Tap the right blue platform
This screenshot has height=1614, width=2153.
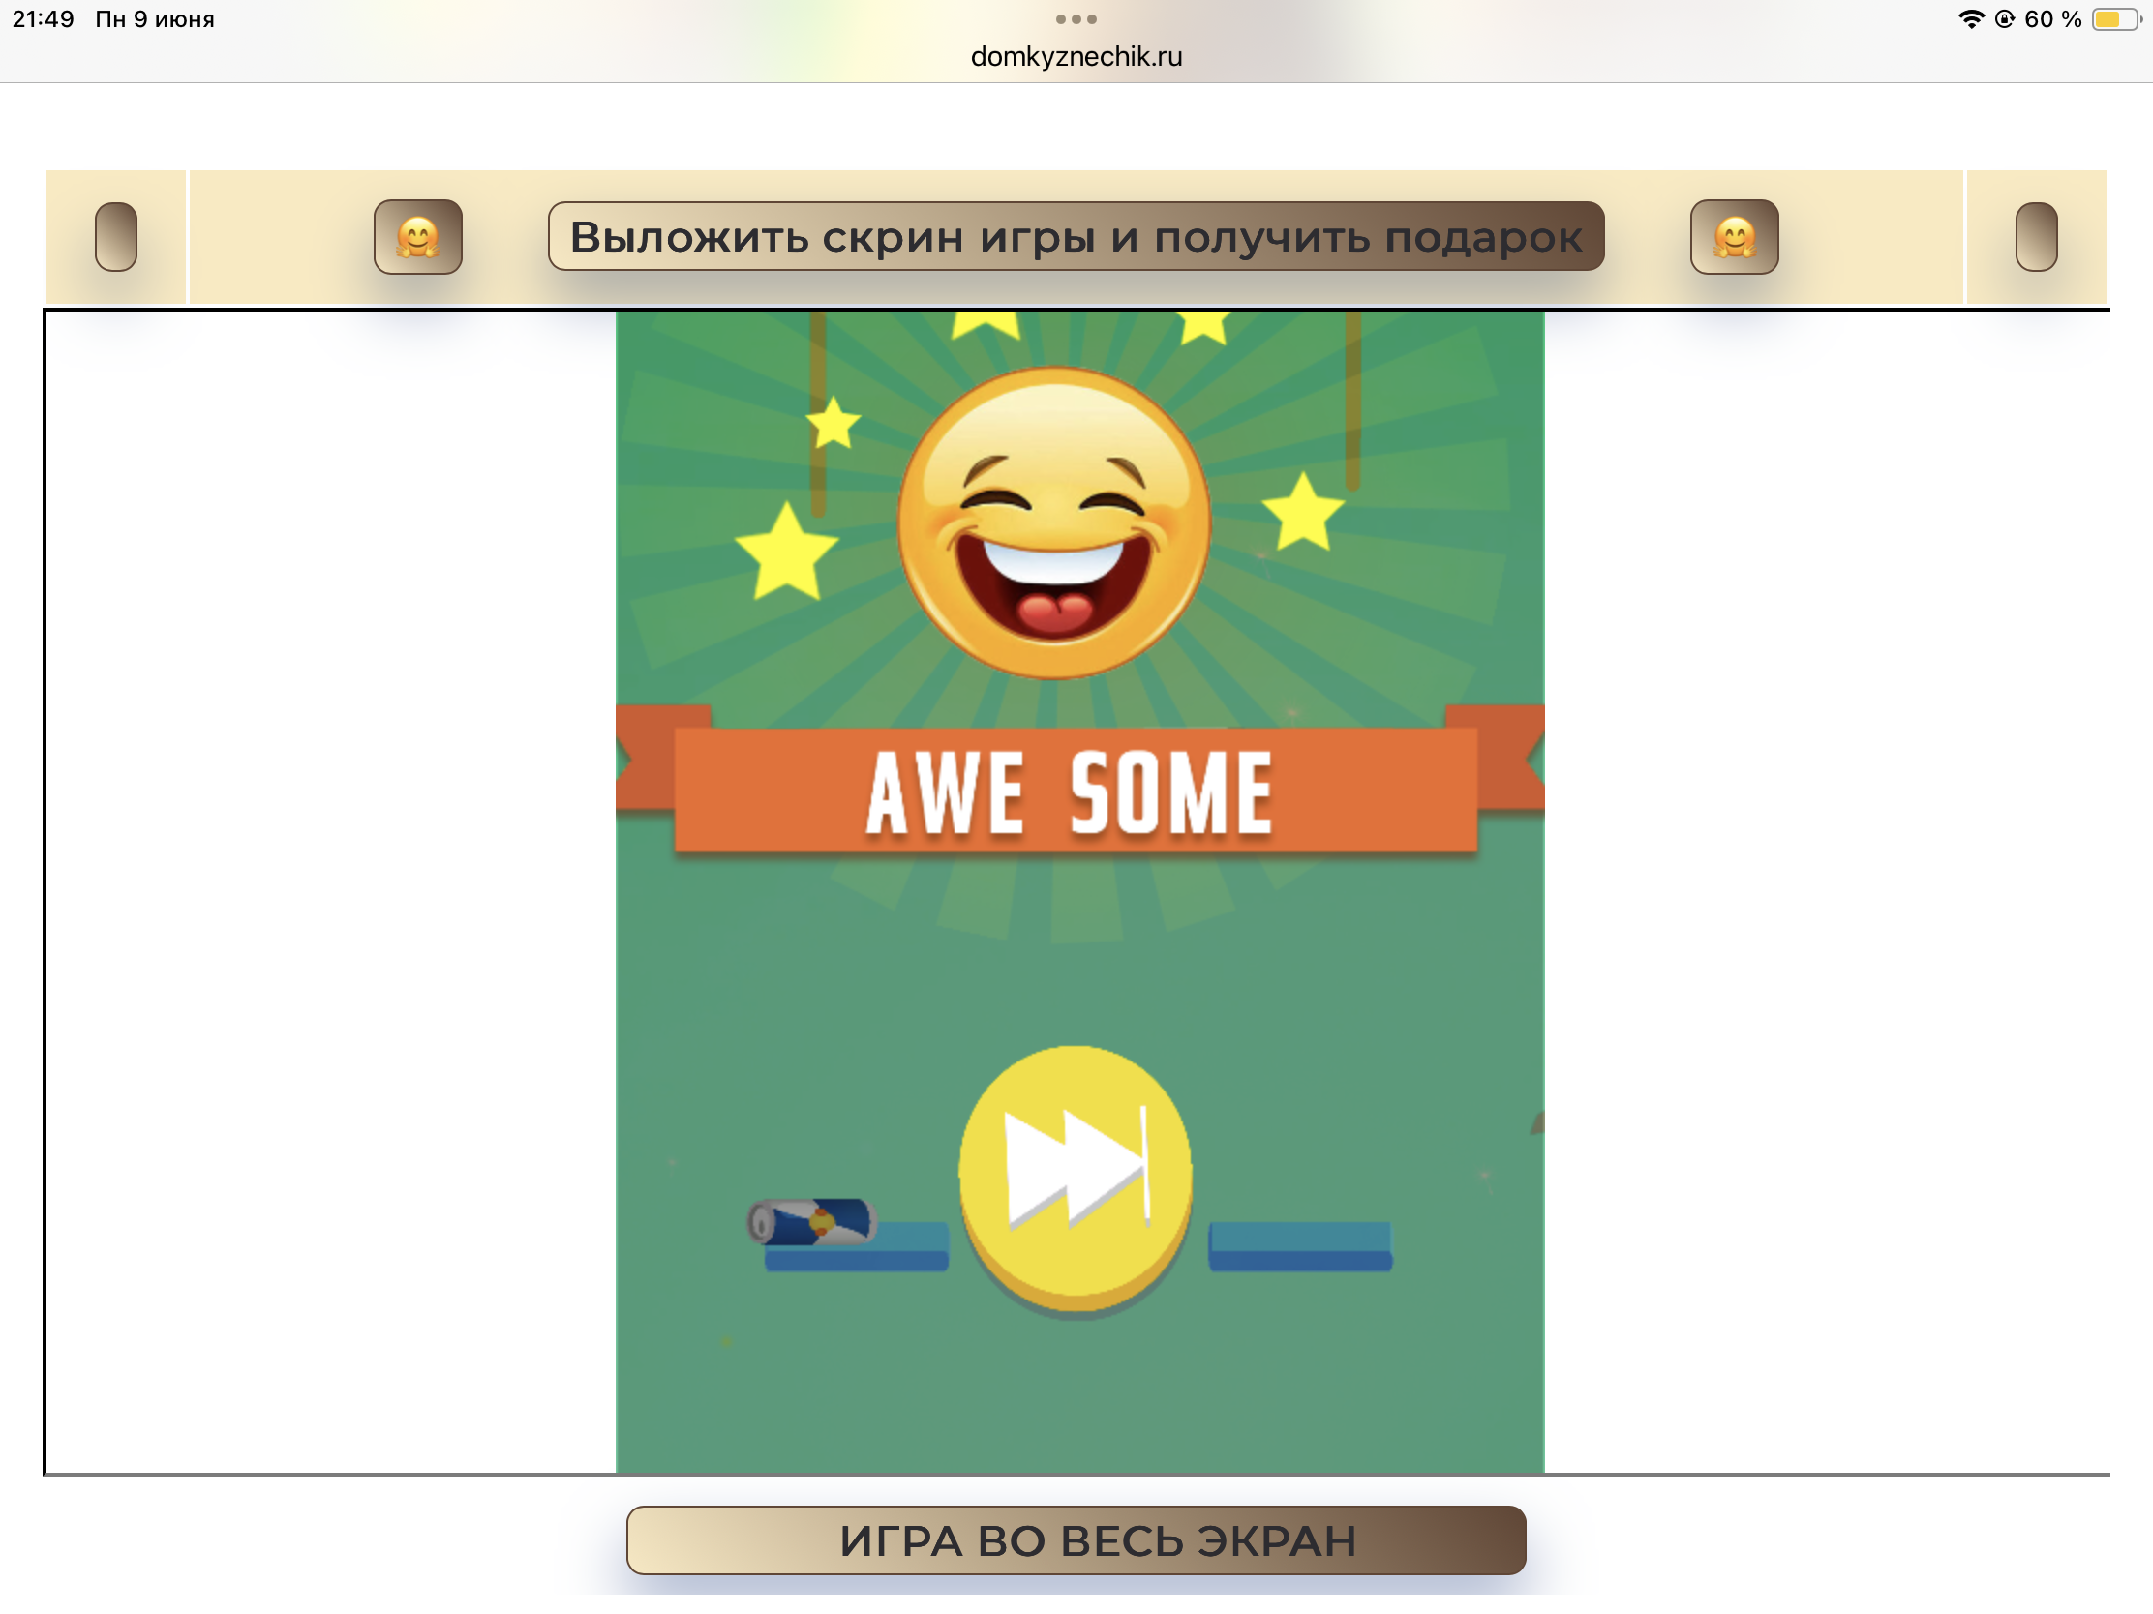(x=1300, y=1246)
